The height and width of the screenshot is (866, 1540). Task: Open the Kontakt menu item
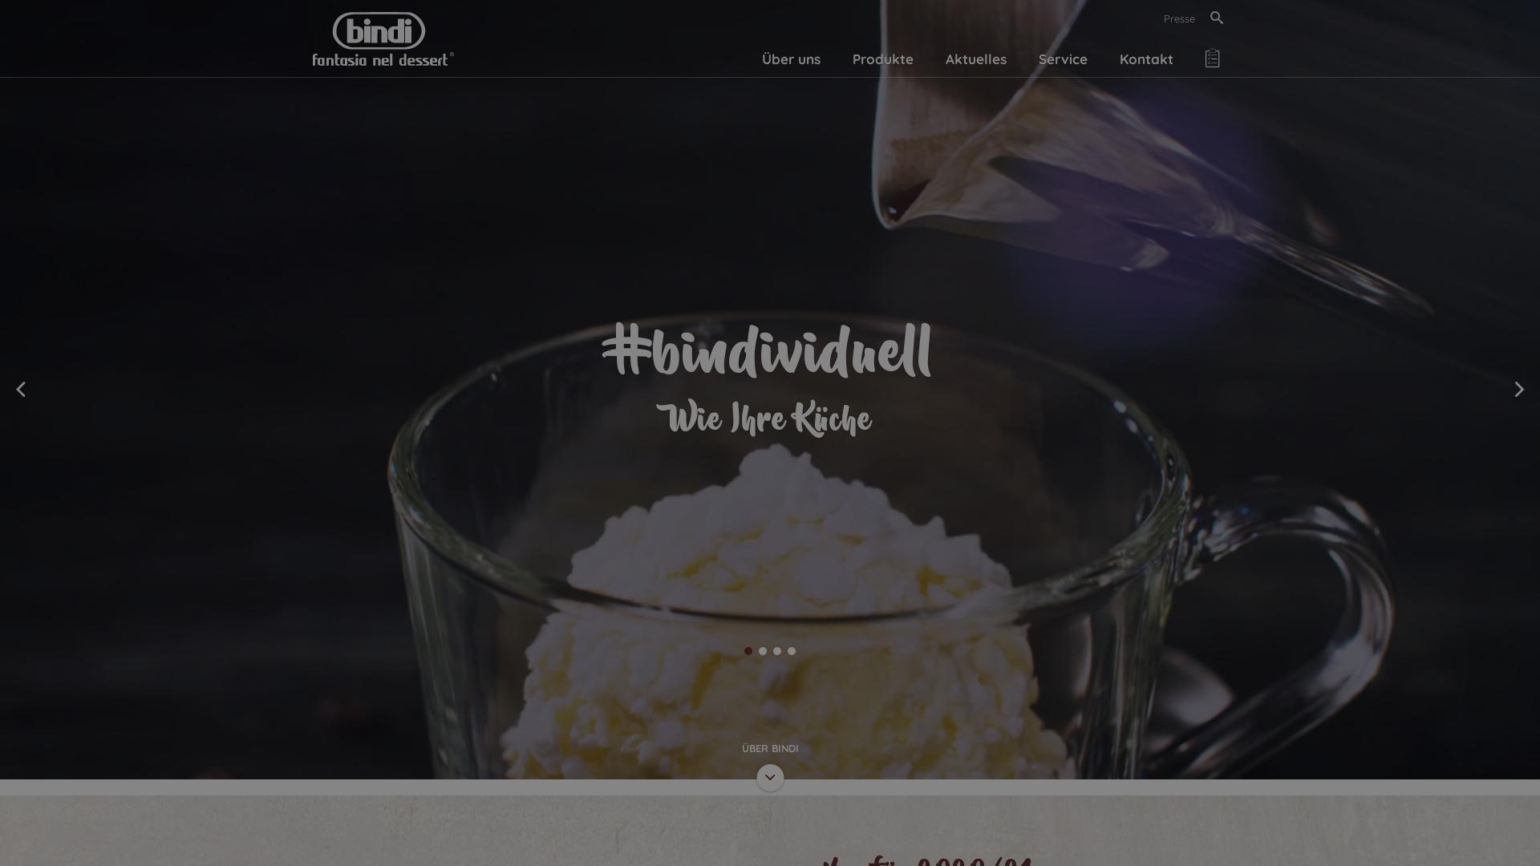[x=1146, y=59]
